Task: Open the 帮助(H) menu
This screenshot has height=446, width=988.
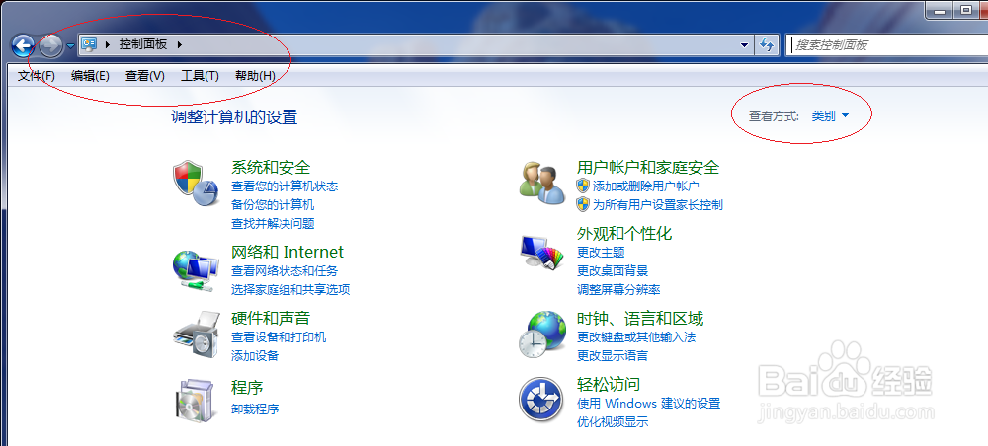Action: tap(255, 76)
